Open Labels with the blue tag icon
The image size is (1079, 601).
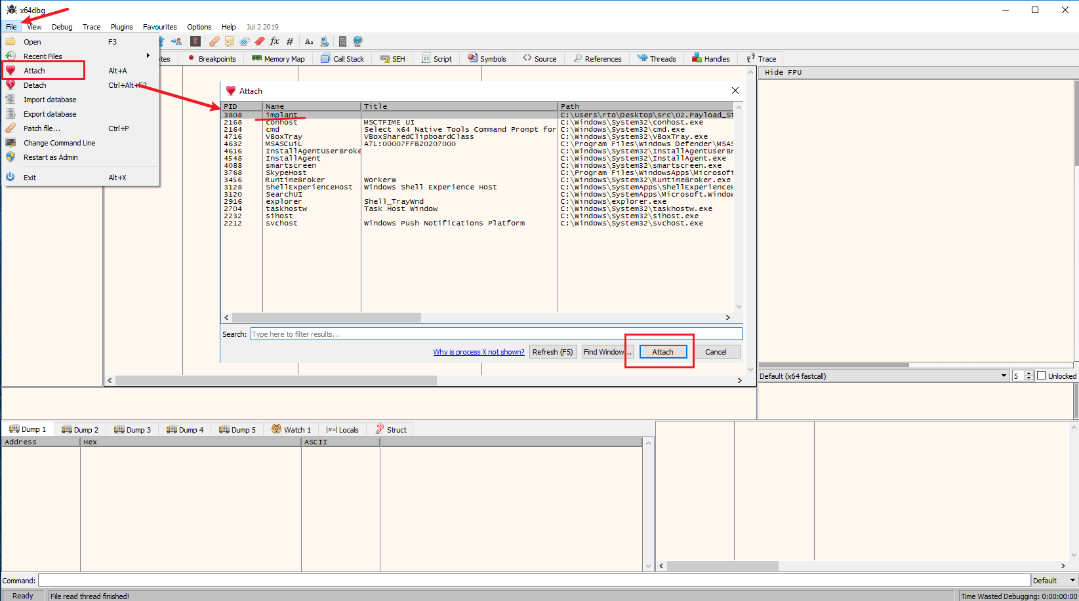(x=245, y=41)
